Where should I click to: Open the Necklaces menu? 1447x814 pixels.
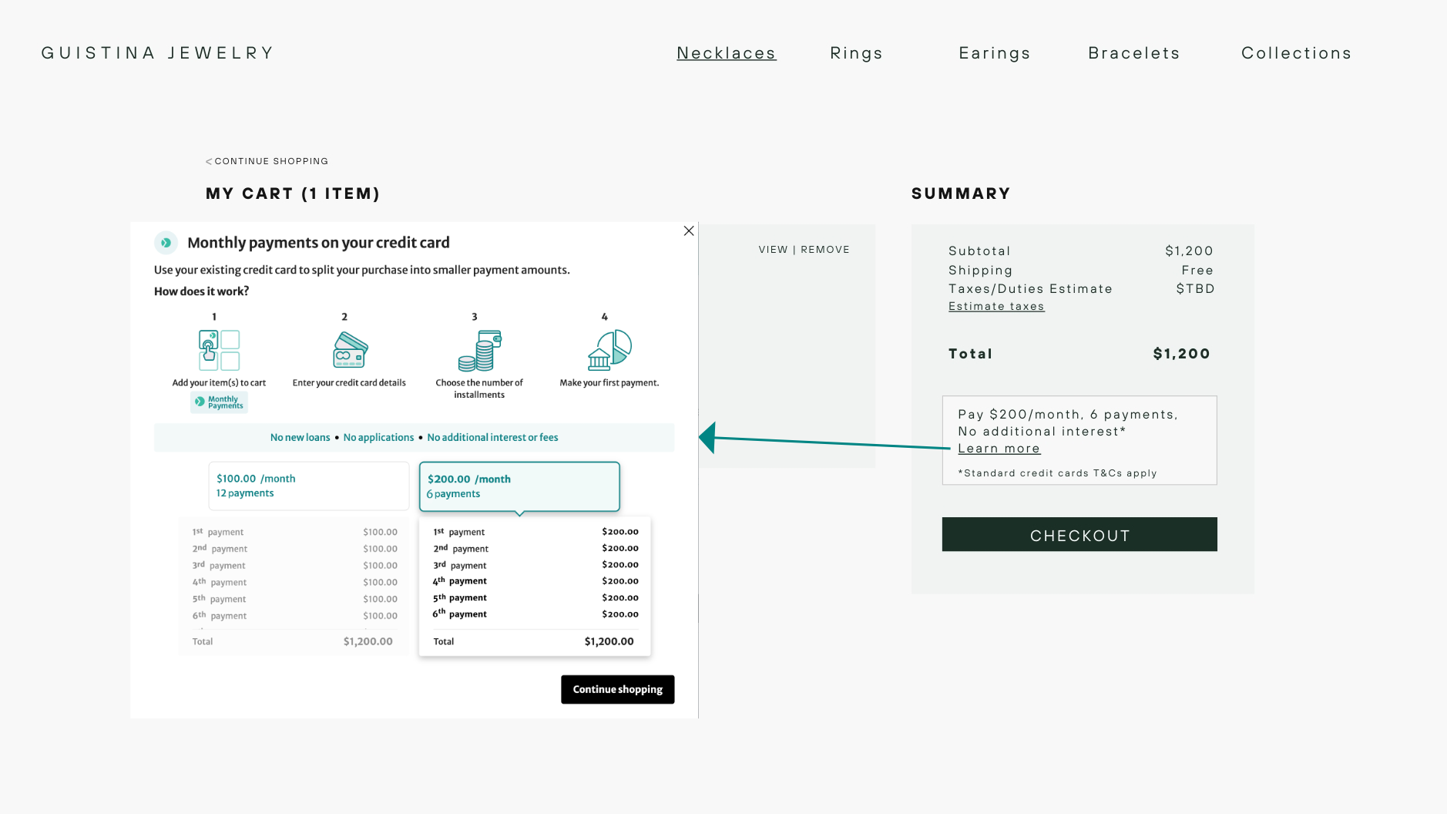pos(727,53)
